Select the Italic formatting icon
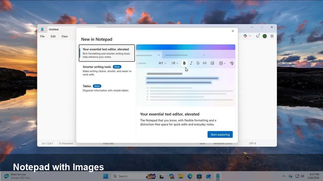Screen dimensions: 323x181 click(191, 63)
